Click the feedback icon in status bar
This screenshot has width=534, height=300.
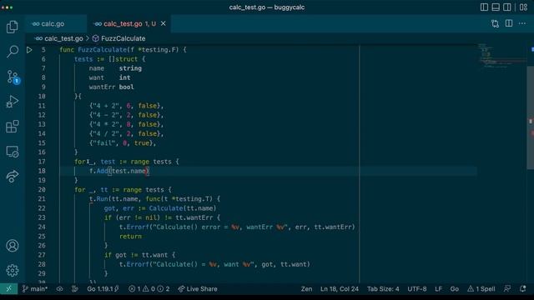coord(507,289)
